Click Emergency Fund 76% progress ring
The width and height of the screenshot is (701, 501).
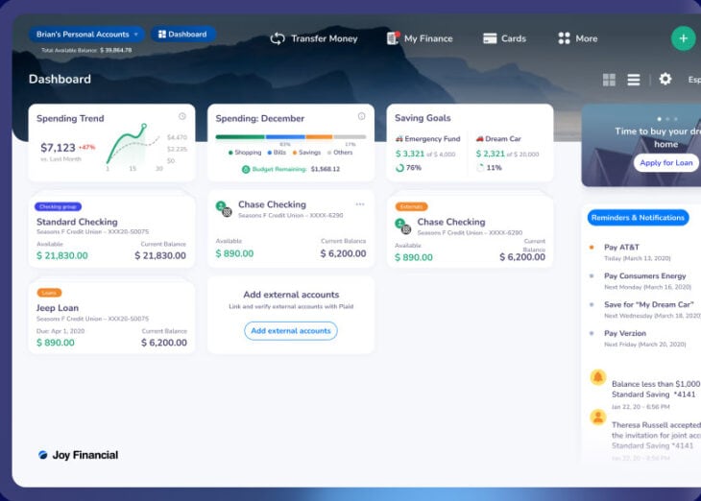coord(399,168)
